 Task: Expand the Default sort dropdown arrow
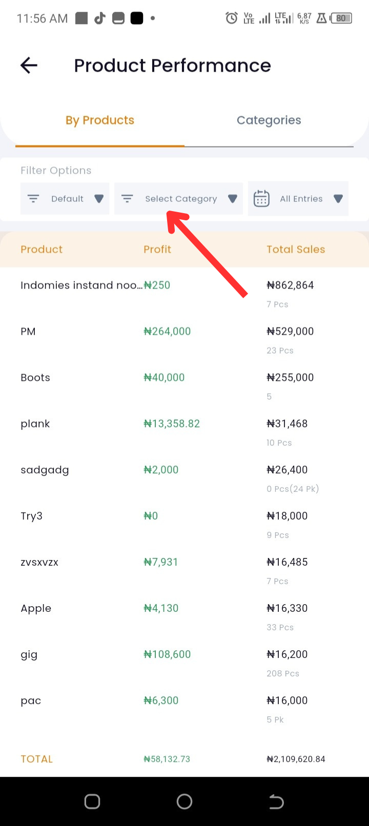(x=99, y=198)
